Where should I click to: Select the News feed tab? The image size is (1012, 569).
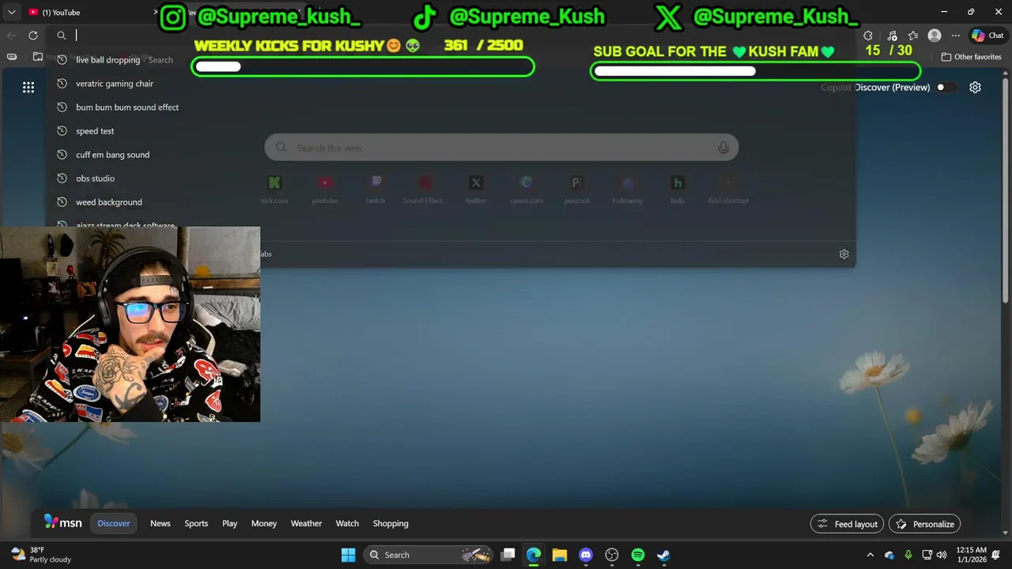(x=160, y=523)
